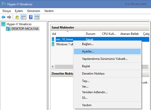Image resolution: width=151 pixels, height=110 pixels.
Task: Choose Ver... to export the VM
Action: point(107,87)
